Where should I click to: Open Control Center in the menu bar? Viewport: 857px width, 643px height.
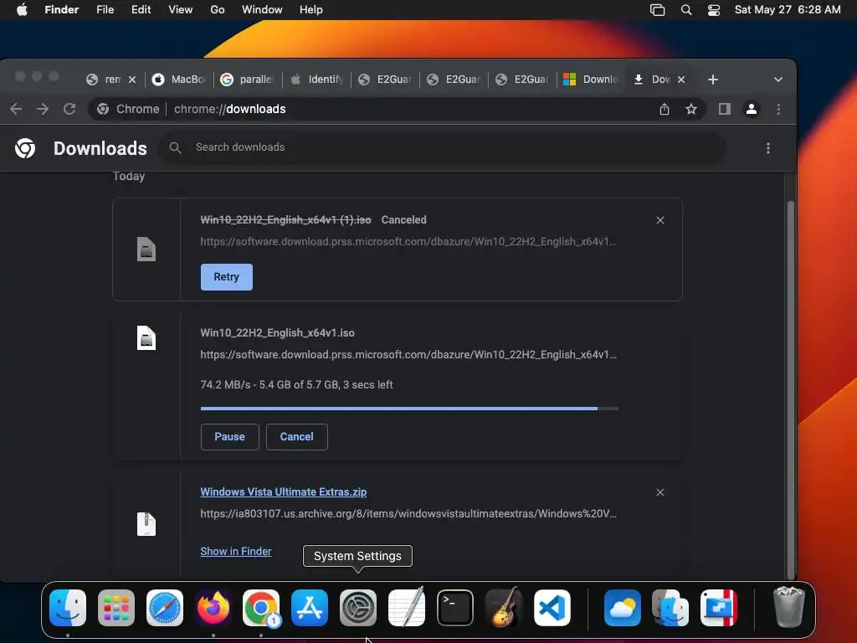tap(714, 10)
